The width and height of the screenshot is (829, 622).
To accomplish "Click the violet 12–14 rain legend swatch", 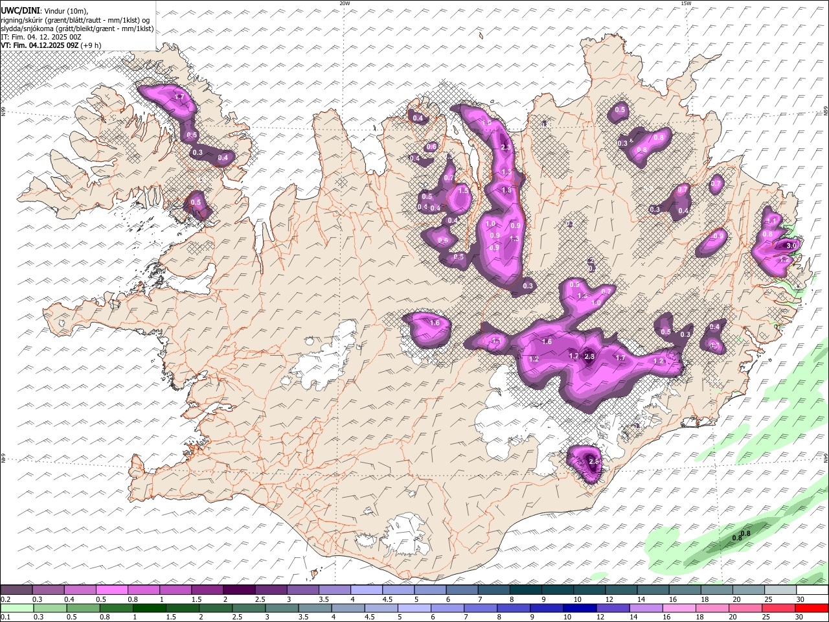I will click(x=613, y=608).
